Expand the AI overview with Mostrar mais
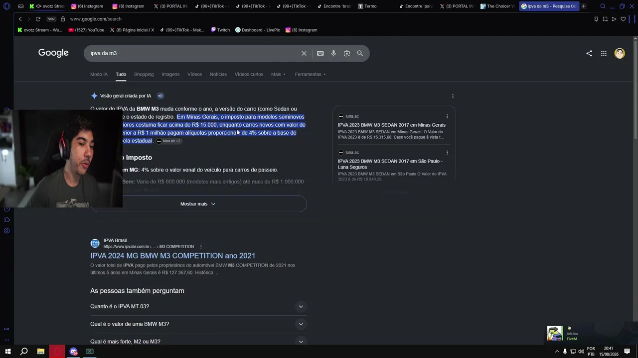The image size is (638, 358). pyautogui.click(x=198, y=204)
